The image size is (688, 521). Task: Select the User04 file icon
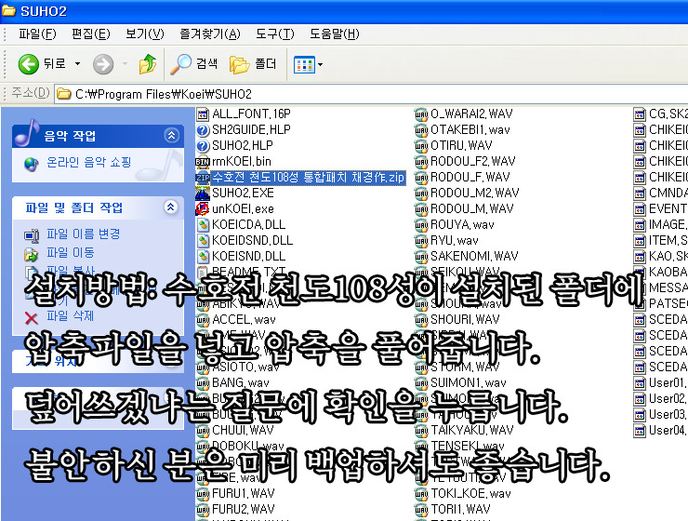pos(640,431)
